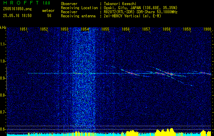The image size is (214, 136).
Task: Click the 1.1 kHz axis label
Action: 3,44
